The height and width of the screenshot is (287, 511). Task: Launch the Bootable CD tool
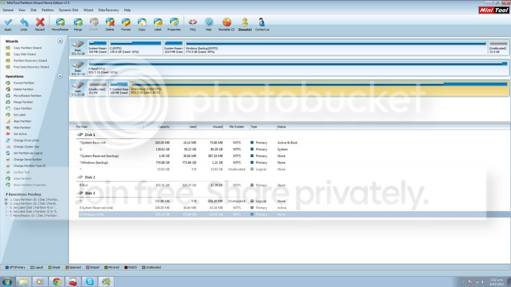click(227, 24)
